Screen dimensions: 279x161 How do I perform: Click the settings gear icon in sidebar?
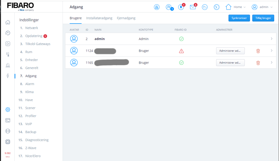pos(8,109)
